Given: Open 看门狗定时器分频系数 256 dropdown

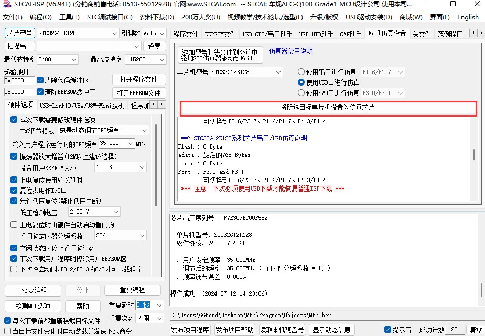Looking at the screenshot, I should click(120, 235).
